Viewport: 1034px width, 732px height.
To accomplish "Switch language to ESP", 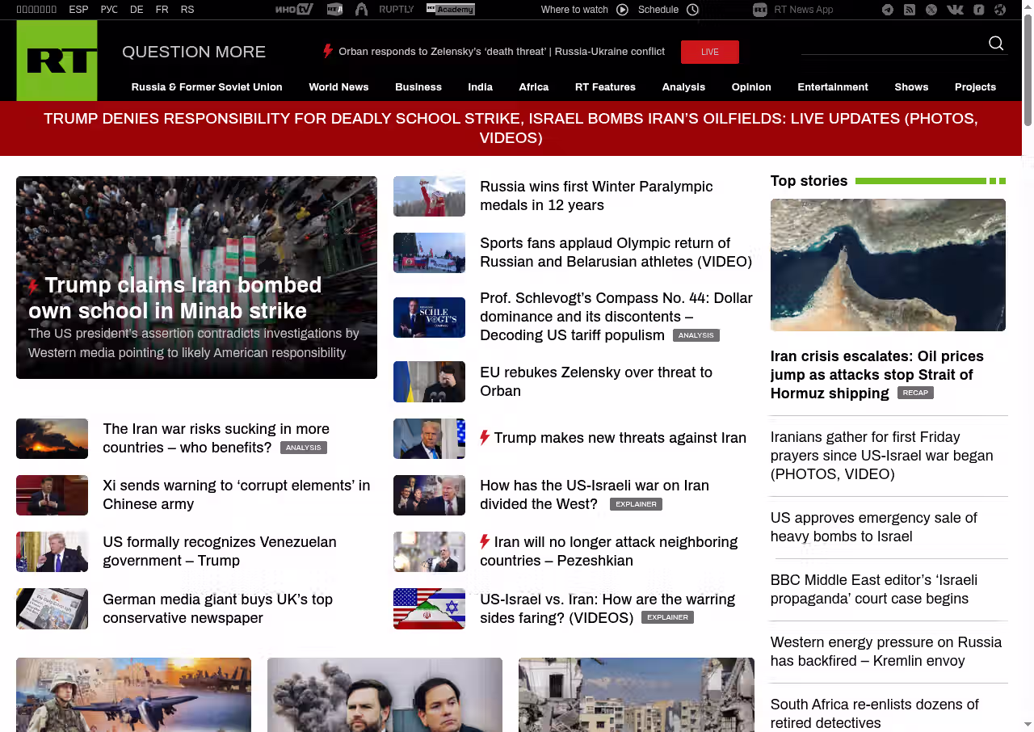I will point(78,10).
